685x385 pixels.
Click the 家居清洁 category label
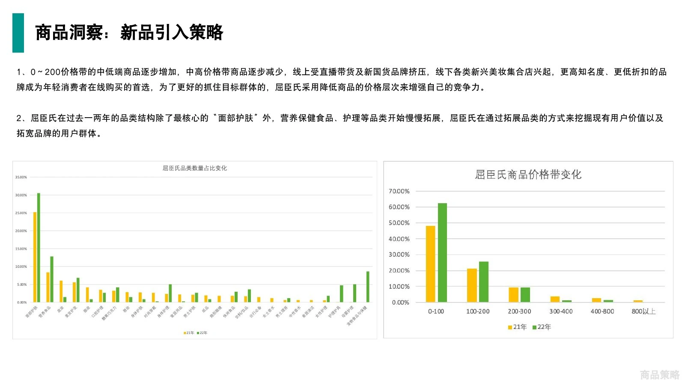[x=308, y=311]
